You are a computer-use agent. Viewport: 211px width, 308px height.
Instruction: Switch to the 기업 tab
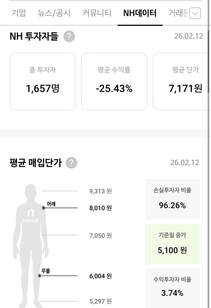tap(19, 13)
